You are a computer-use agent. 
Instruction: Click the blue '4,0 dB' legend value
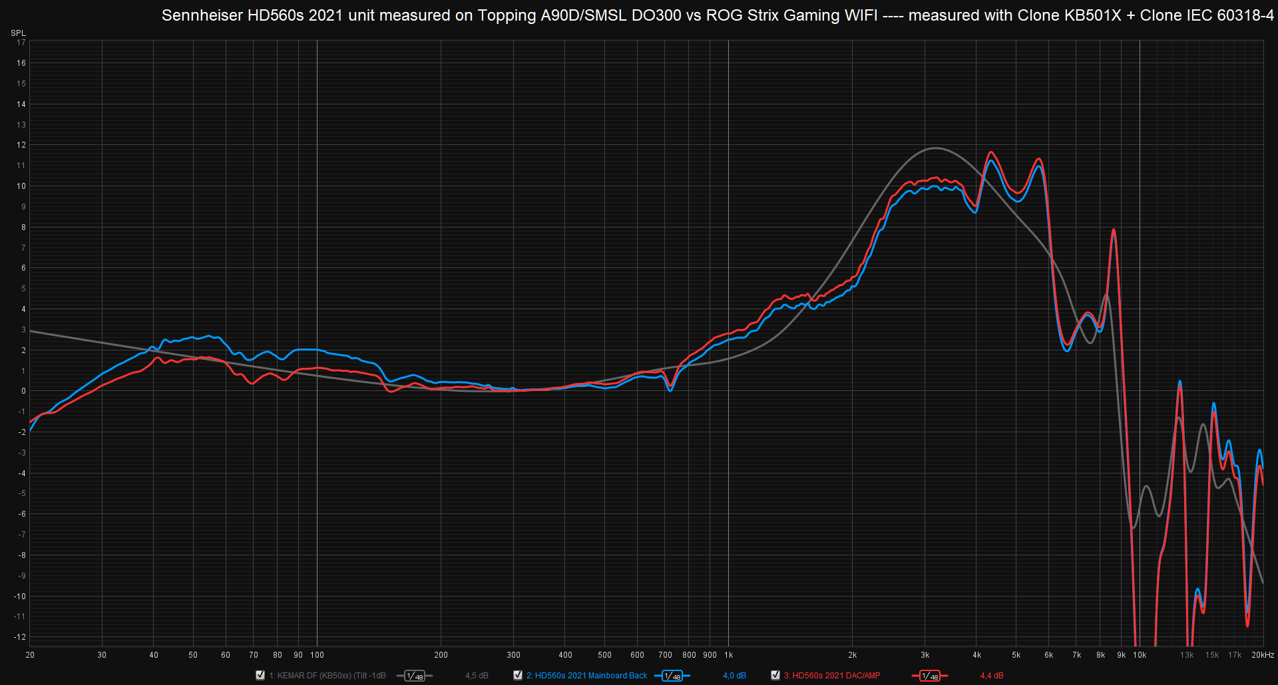734,676
